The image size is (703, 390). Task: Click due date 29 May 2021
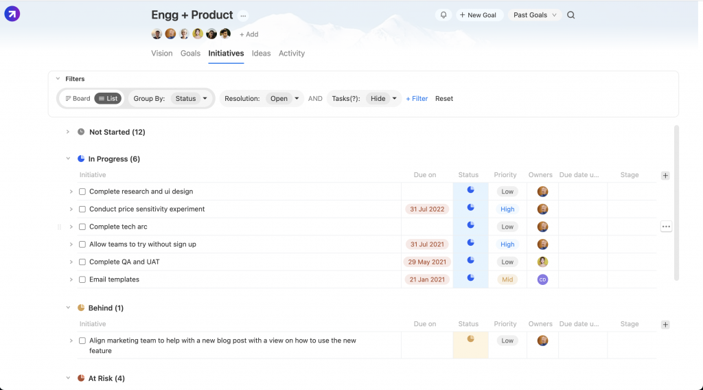click(427, 262)
